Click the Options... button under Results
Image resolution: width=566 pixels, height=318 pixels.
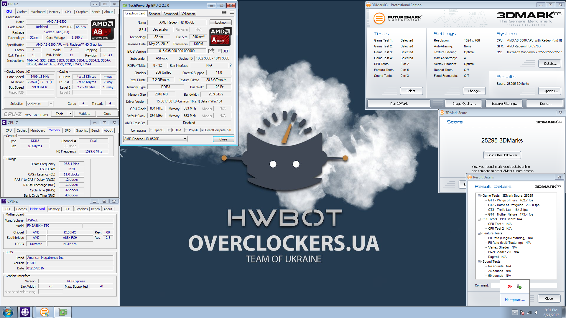(550, 91)
